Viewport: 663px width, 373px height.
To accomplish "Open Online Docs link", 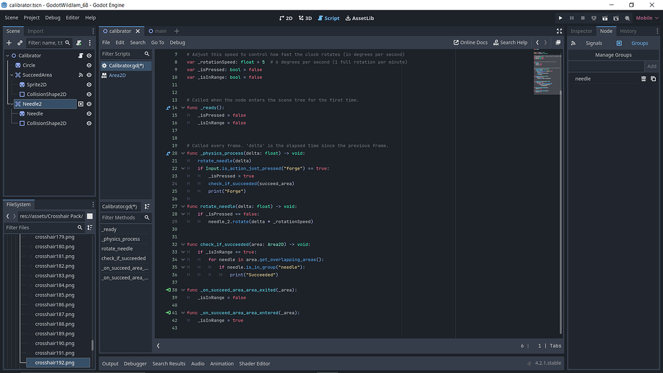I will tap(471, 43).
